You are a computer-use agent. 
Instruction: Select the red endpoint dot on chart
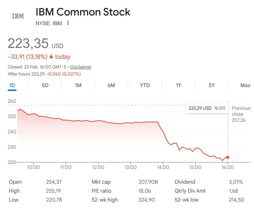point(228,157)
